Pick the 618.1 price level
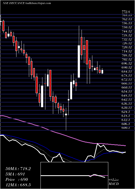Image resolution: width=135 pixels, height=189 pixels. (x=126, y=116)
